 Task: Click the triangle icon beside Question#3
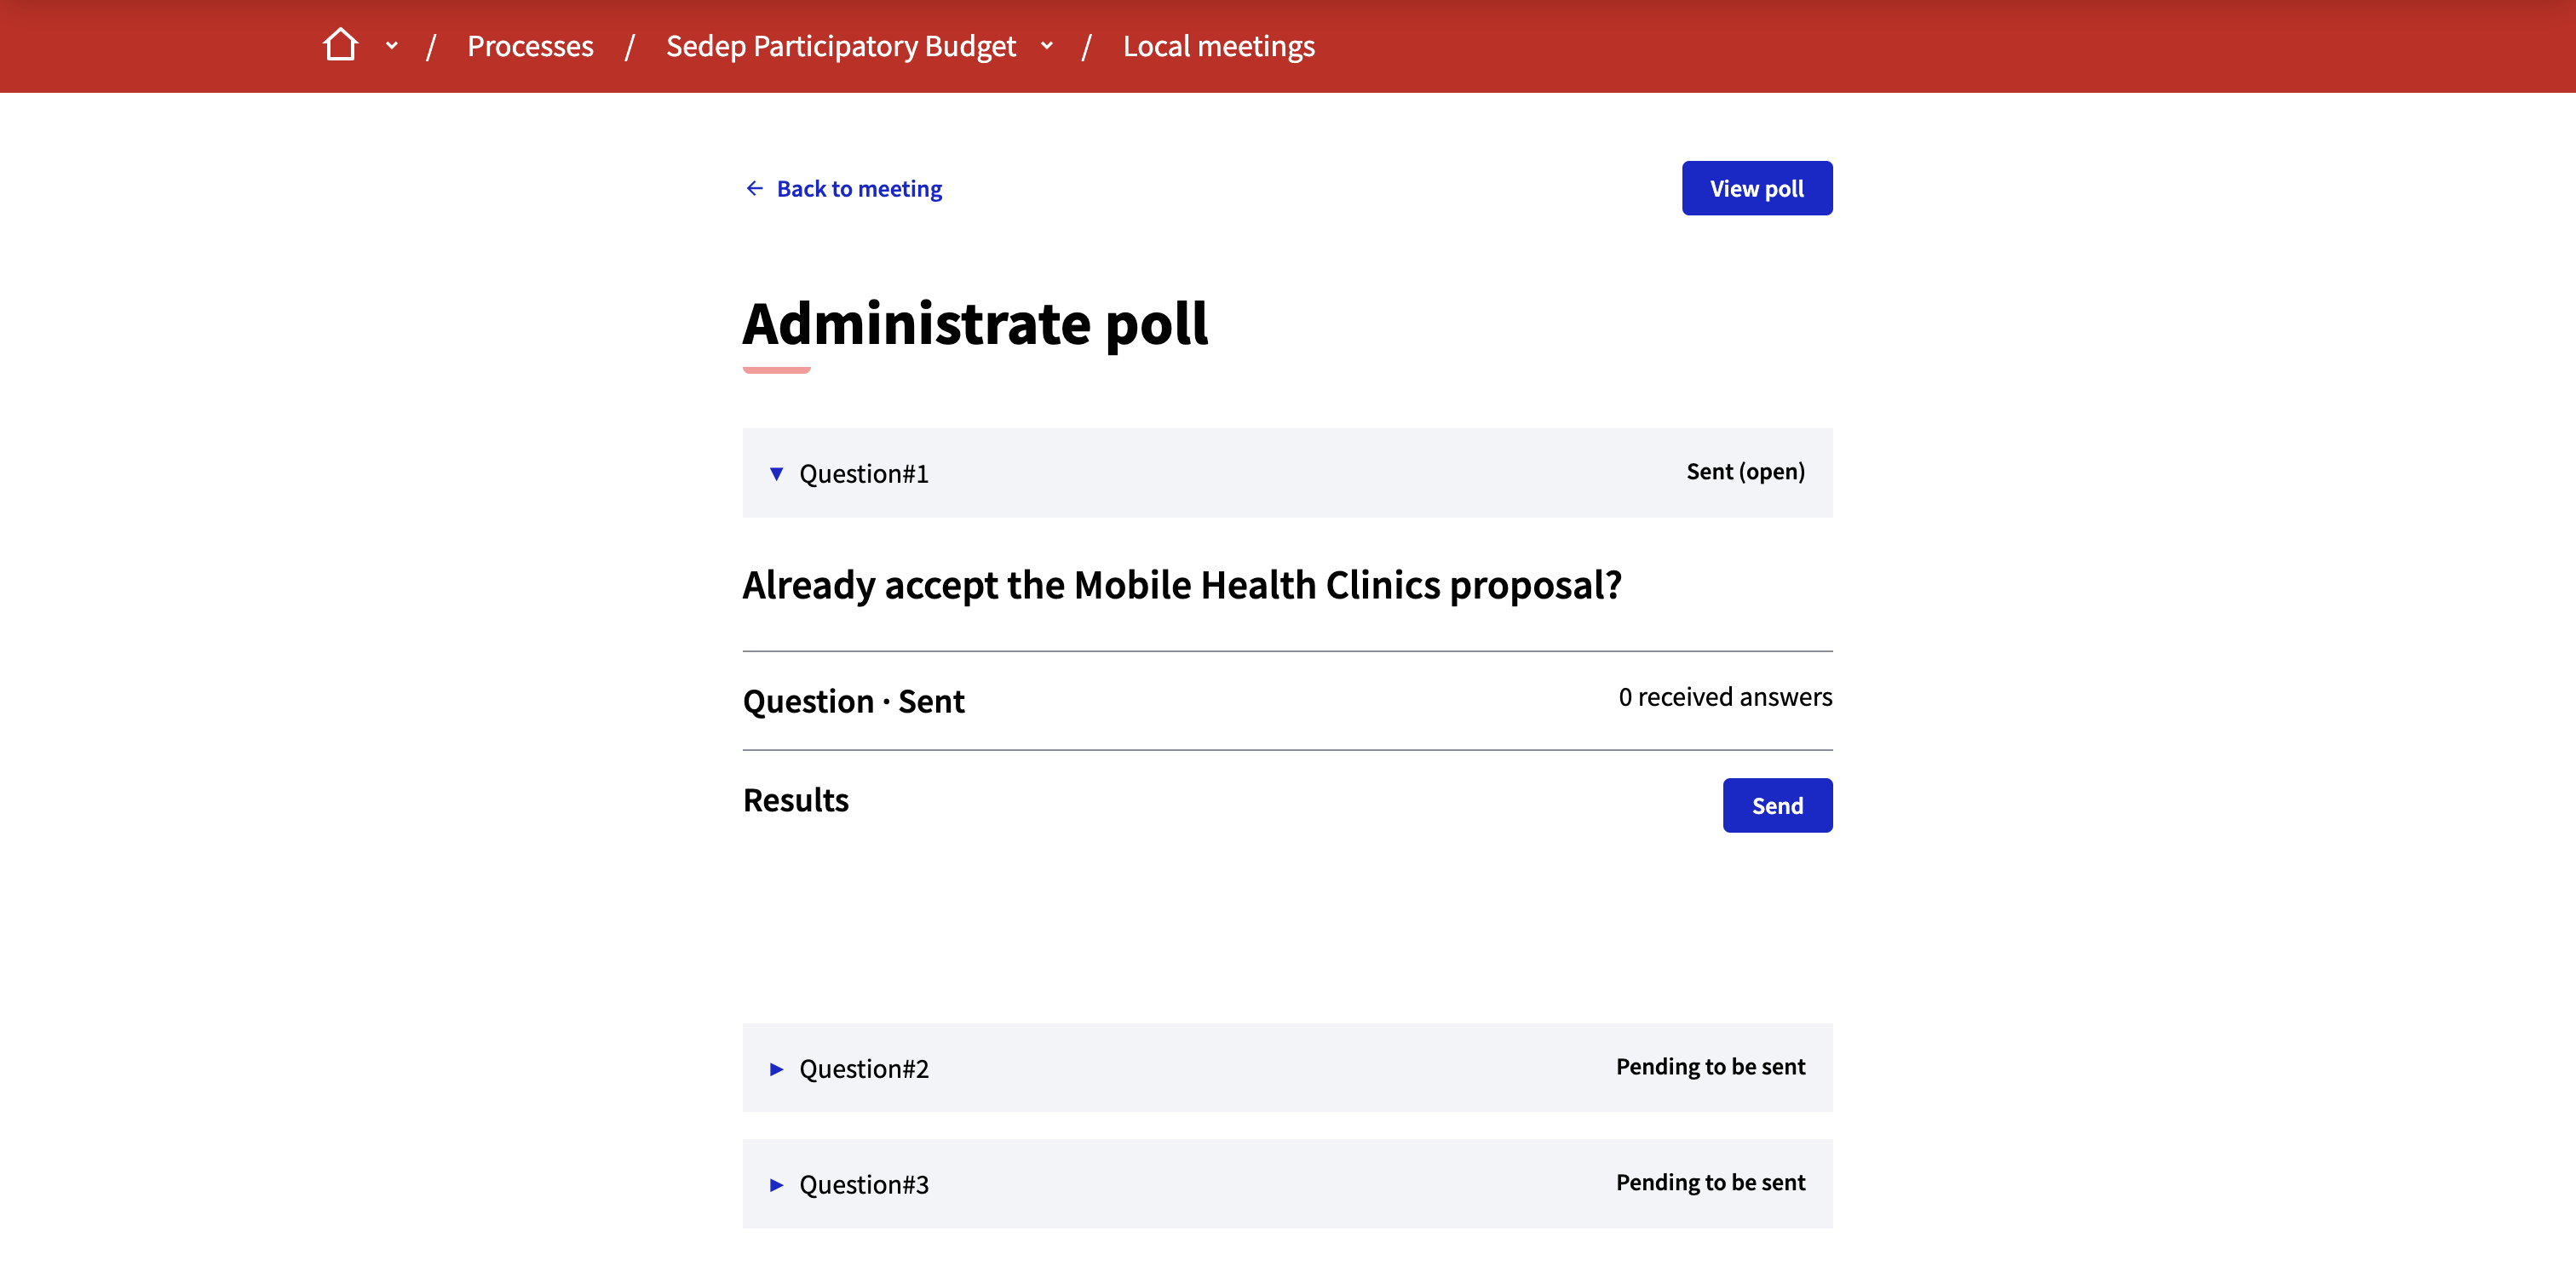tap(776, 1184)
